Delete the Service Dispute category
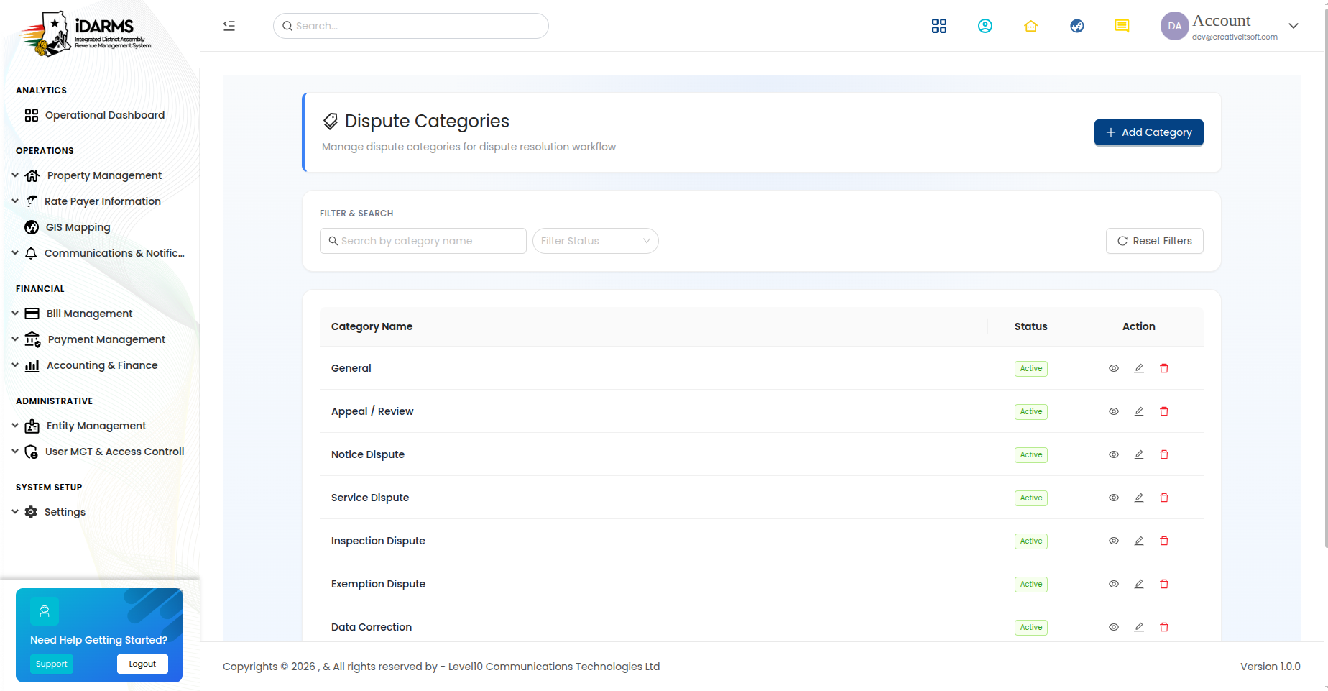The height and width of the screenshot is (691, 1328). [x=1164, y=498]
